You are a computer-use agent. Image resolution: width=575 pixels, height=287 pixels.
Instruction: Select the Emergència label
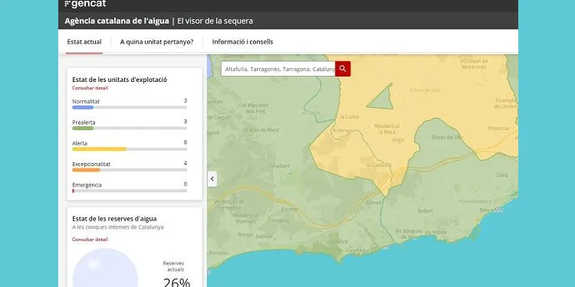click(87, 185)
